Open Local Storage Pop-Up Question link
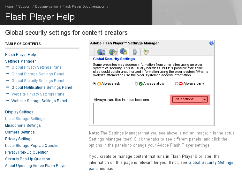 pos(33,146)
